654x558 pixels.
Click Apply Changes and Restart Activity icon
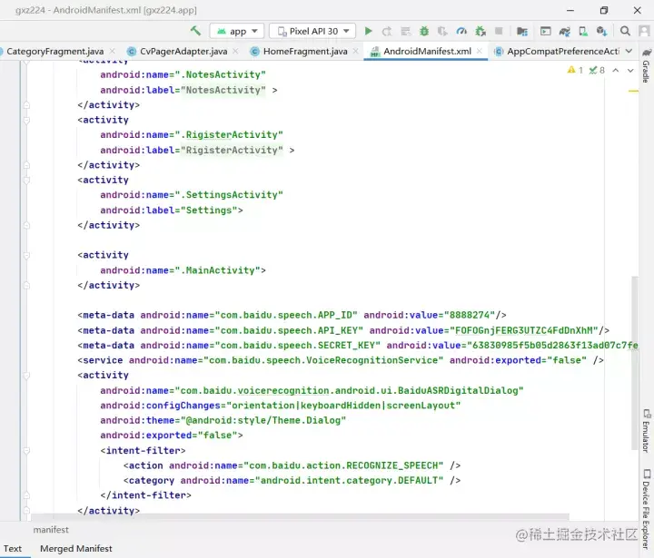(x=387, y=31)
